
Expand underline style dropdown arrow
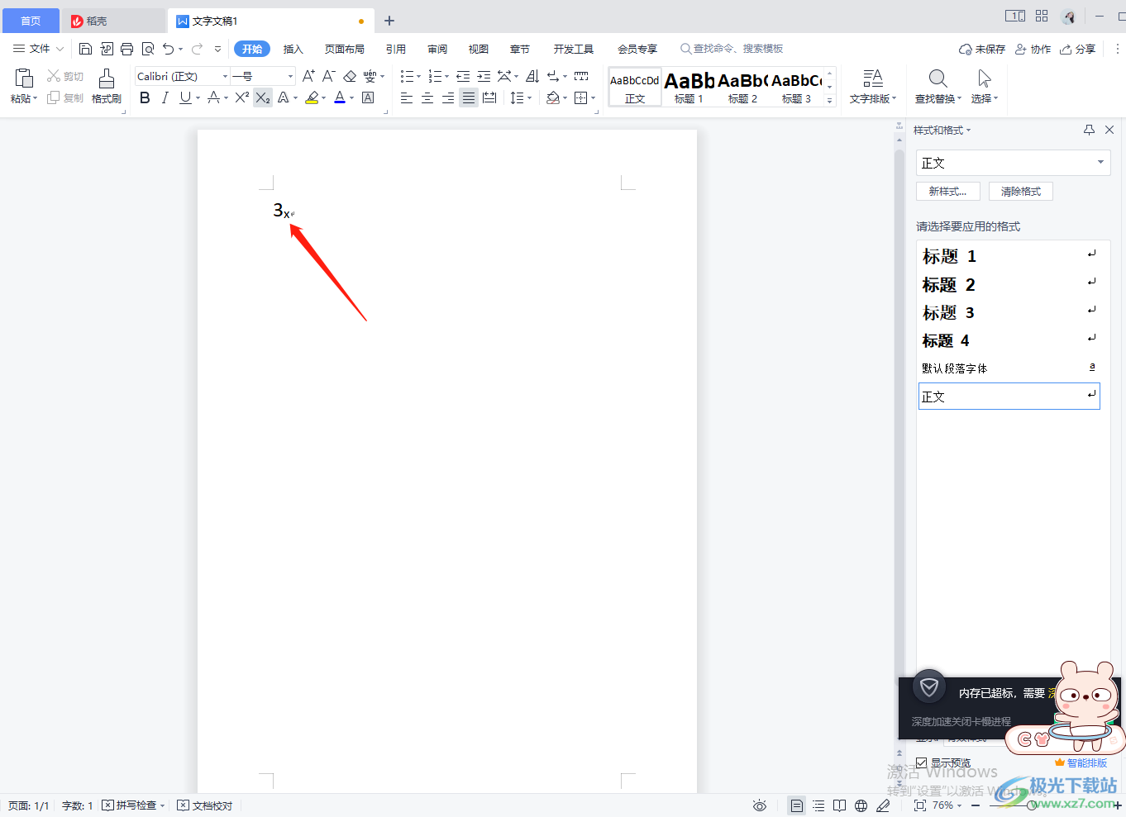(x=198, y=98)
